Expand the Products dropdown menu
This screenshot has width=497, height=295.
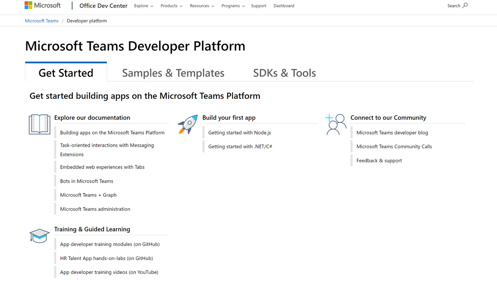click(171, 6)
